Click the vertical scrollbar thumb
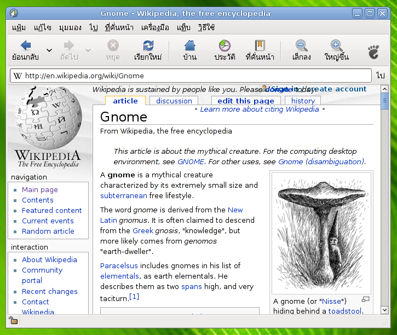This screenshot has width=397, height=335. pos(384,101)
